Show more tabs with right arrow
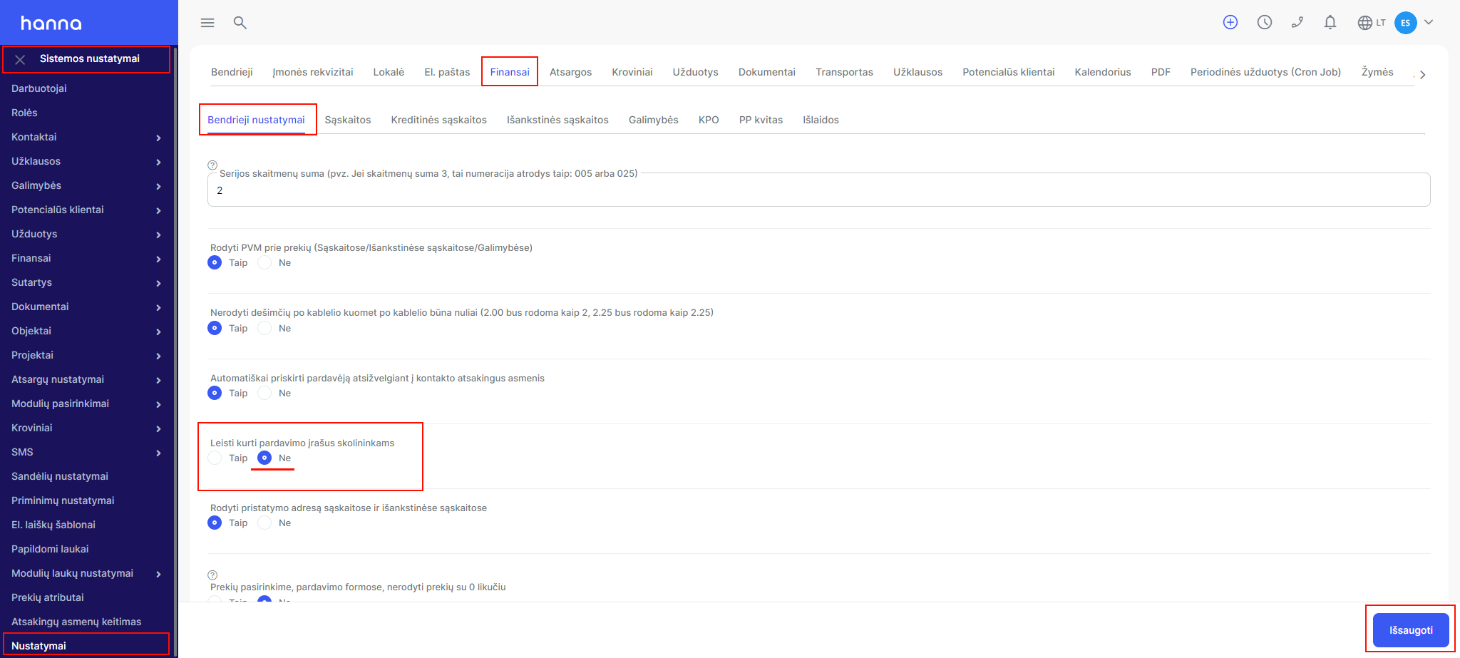Screen dimensions: 1460x658 point(1423,74)
